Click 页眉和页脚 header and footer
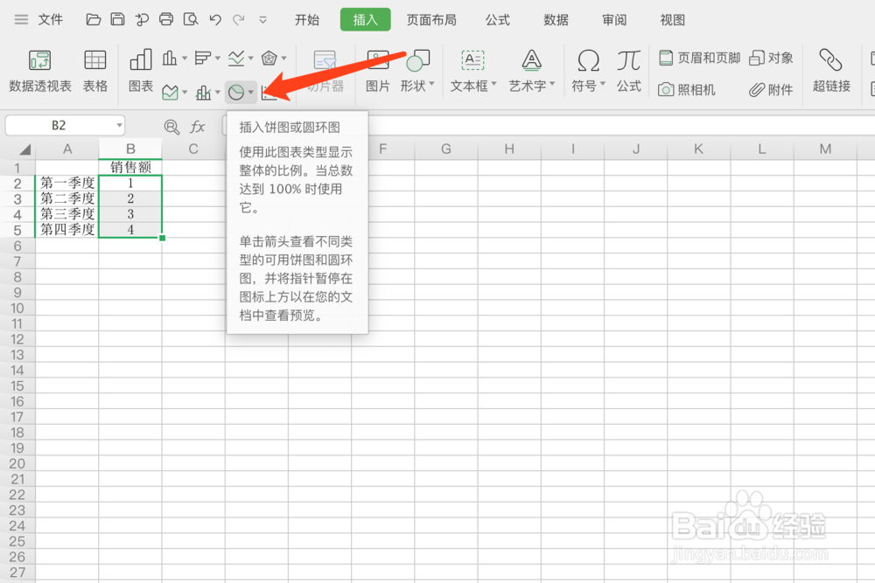The height and width of the screenshot is (583, 875). (x=700, y=58)
